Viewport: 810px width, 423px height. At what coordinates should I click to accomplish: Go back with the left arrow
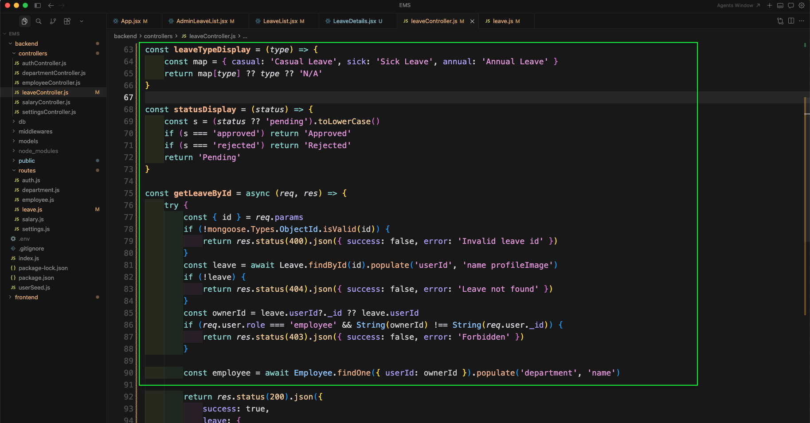[x=51, y=5]
